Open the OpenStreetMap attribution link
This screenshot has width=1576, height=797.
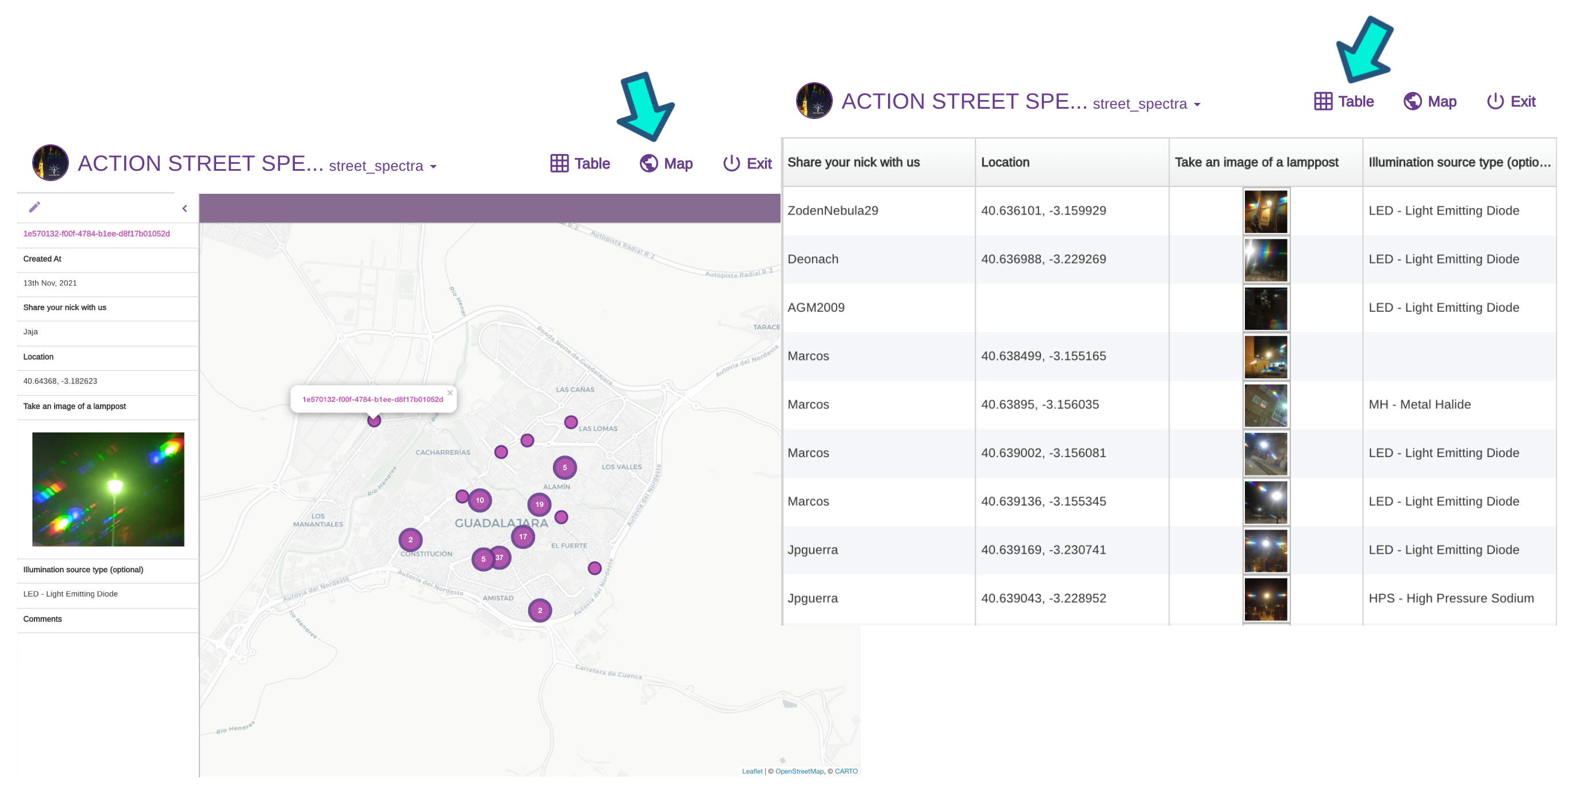tap(799, 771)
